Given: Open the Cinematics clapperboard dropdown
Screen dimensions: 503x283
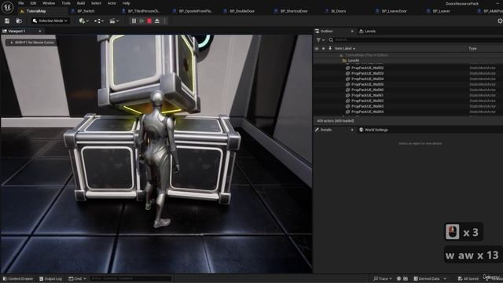Looking at the screenshot, I should 114,21.
